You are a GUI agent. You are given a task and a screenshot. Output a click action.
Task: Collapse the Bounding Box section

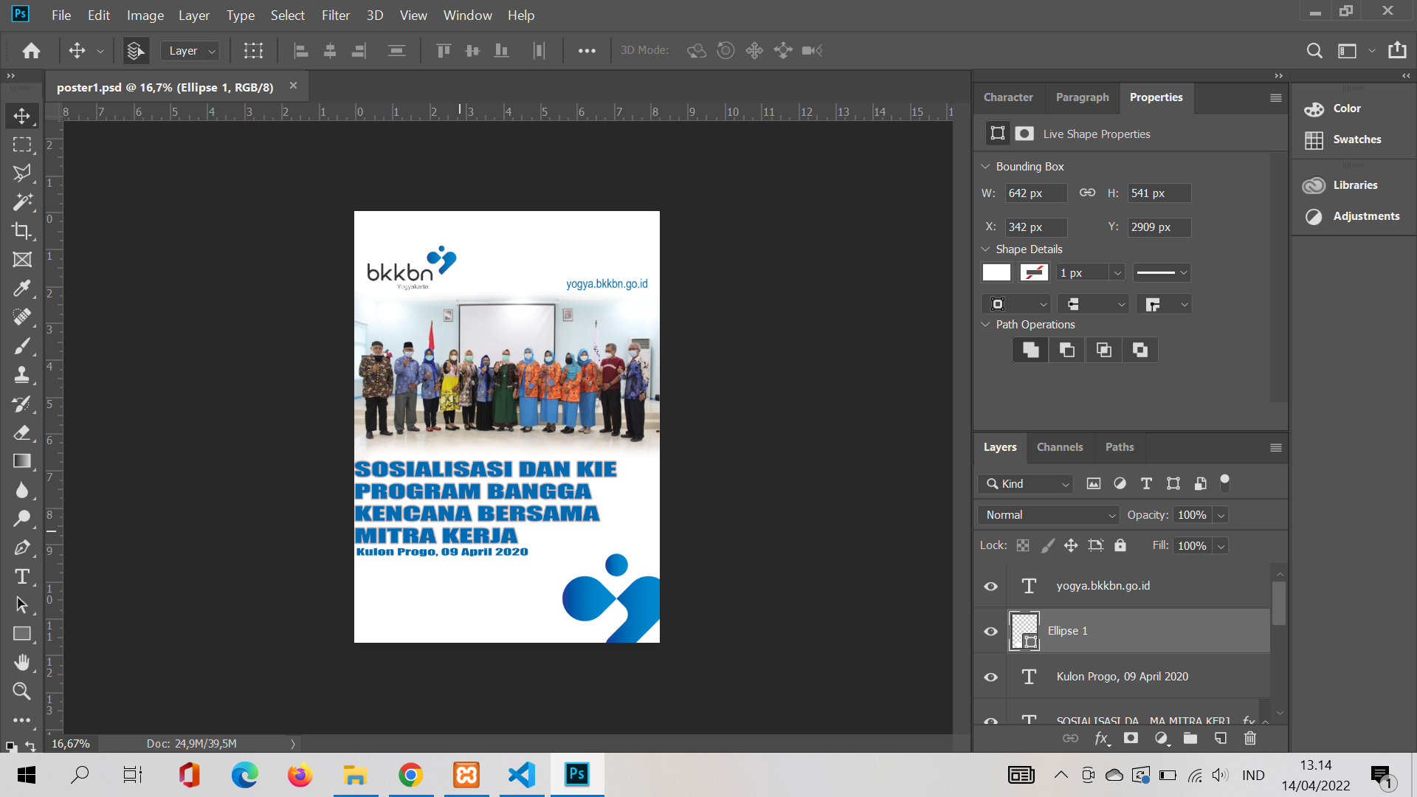coord(985,167)
